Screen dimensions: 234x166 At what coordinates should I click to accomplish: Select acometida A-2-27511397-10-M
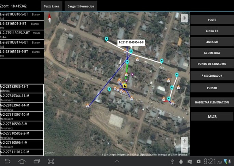(22, 116)
